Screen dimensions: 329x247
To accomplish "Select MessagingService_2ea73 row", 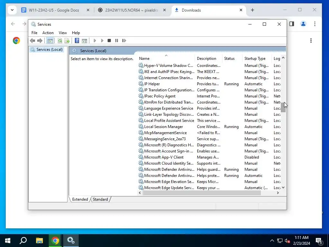I will 209,139.
